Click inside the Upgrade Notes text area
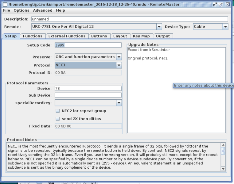 click(x=177, y=90)
